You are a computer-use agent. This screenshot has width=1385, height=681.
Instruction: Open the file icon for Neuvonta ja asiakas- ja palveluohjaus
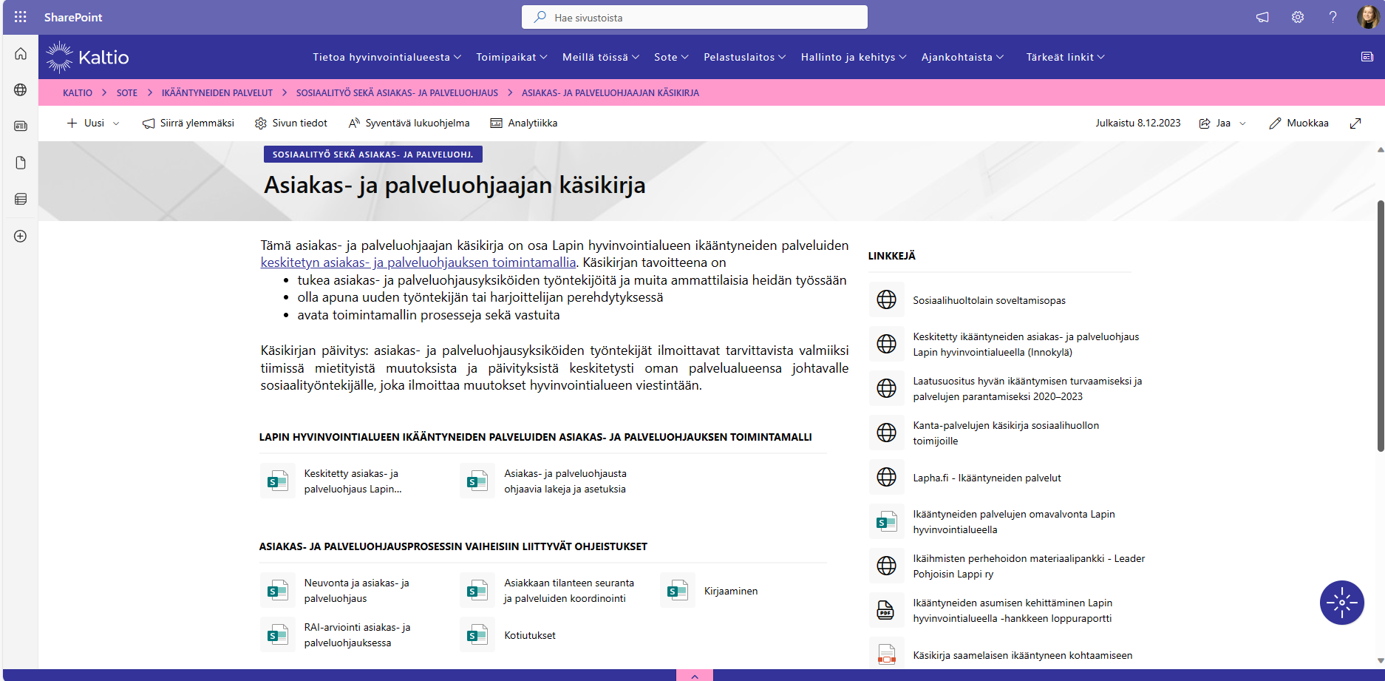click(x=277, y=590)
